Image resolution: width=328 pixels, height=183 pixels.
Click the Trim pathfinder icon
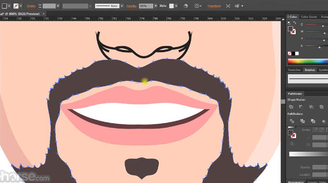(302, 121)
